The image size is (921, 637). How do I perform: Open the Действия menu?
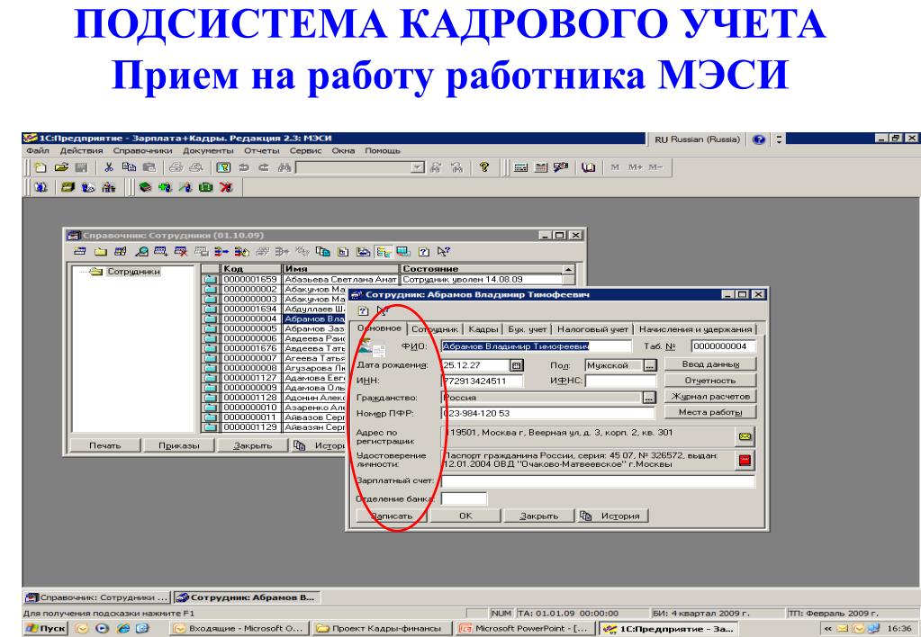click(81, 151)
